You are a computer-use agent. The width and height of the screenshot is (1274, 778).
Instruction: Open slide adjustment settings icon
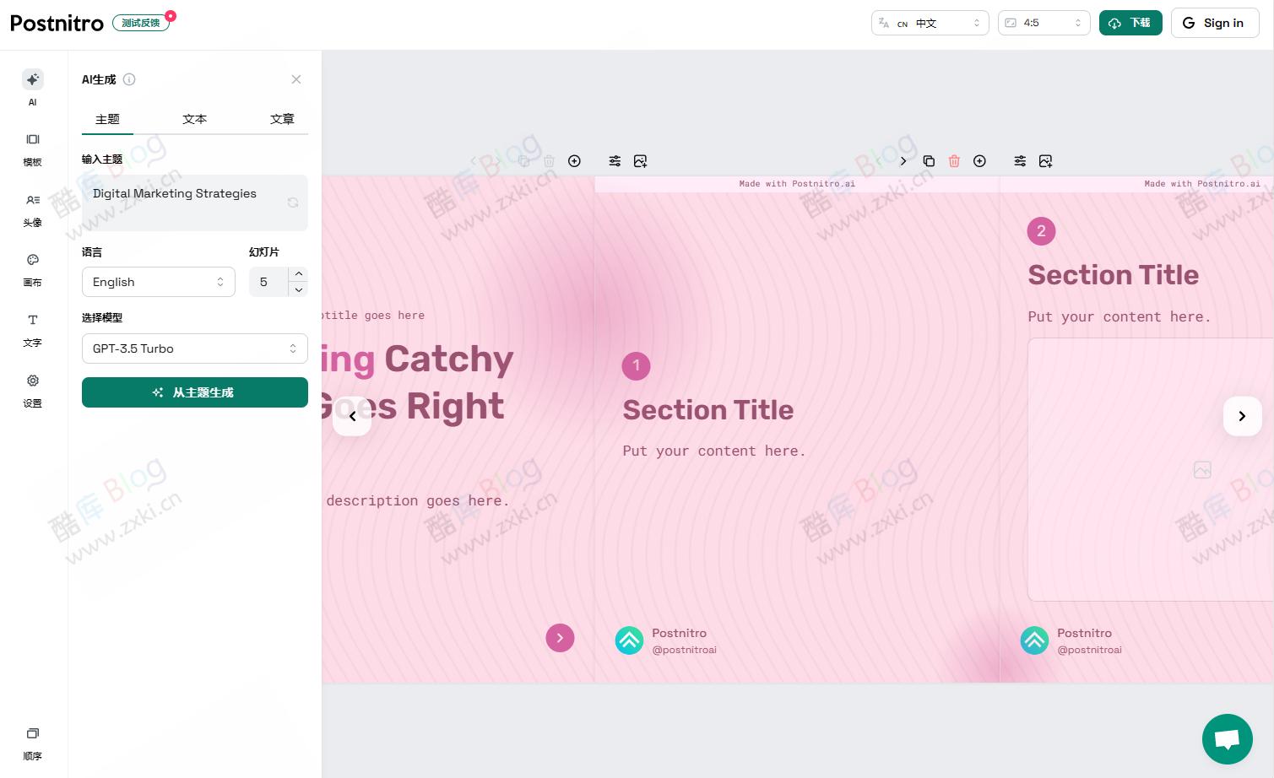(x=1020, y=160)
